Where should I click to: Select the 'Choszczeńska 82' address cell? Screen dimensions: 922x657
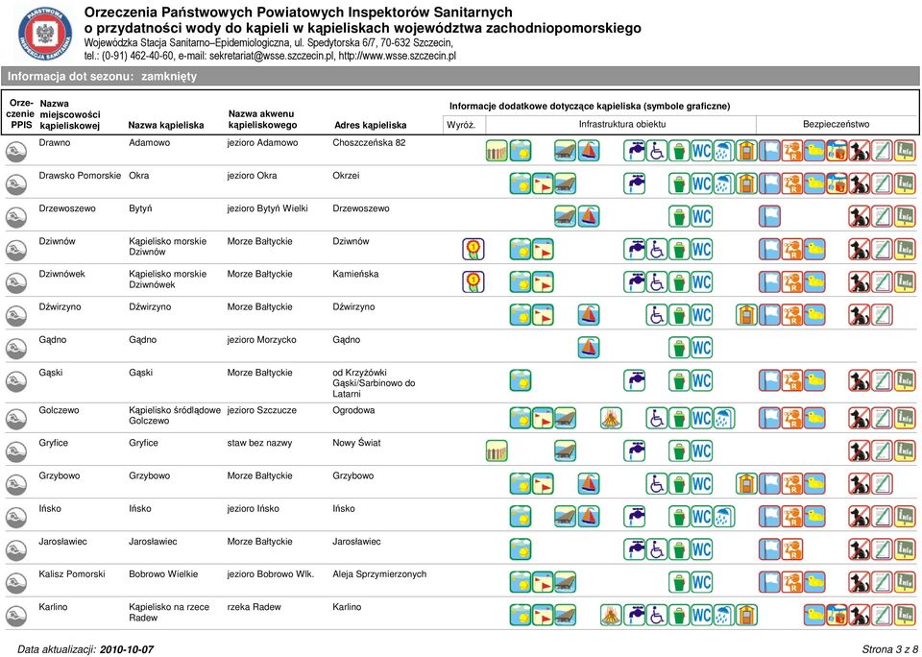pyautogui.click(x=369, y=142)
